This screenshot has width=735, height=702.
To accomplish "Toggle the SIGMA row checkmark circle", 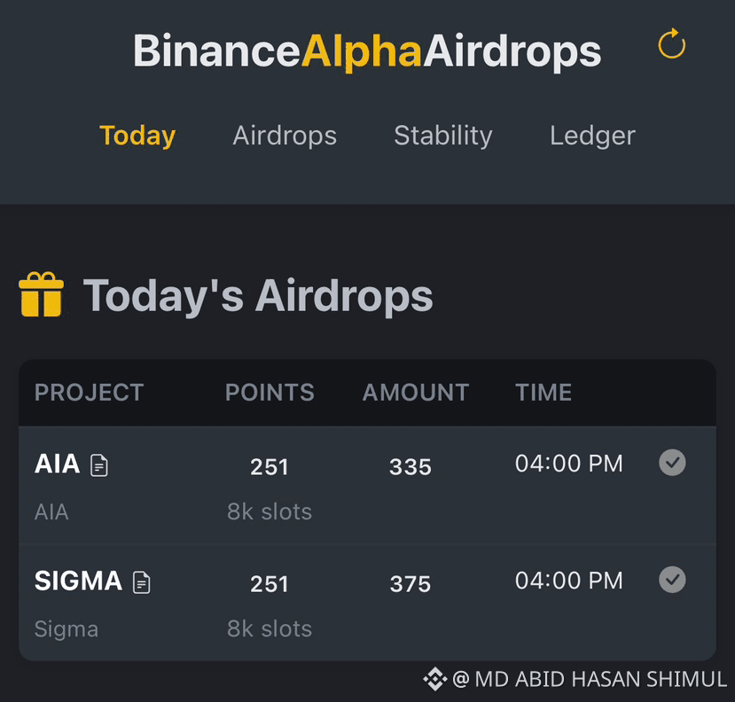I will [672, 580].
